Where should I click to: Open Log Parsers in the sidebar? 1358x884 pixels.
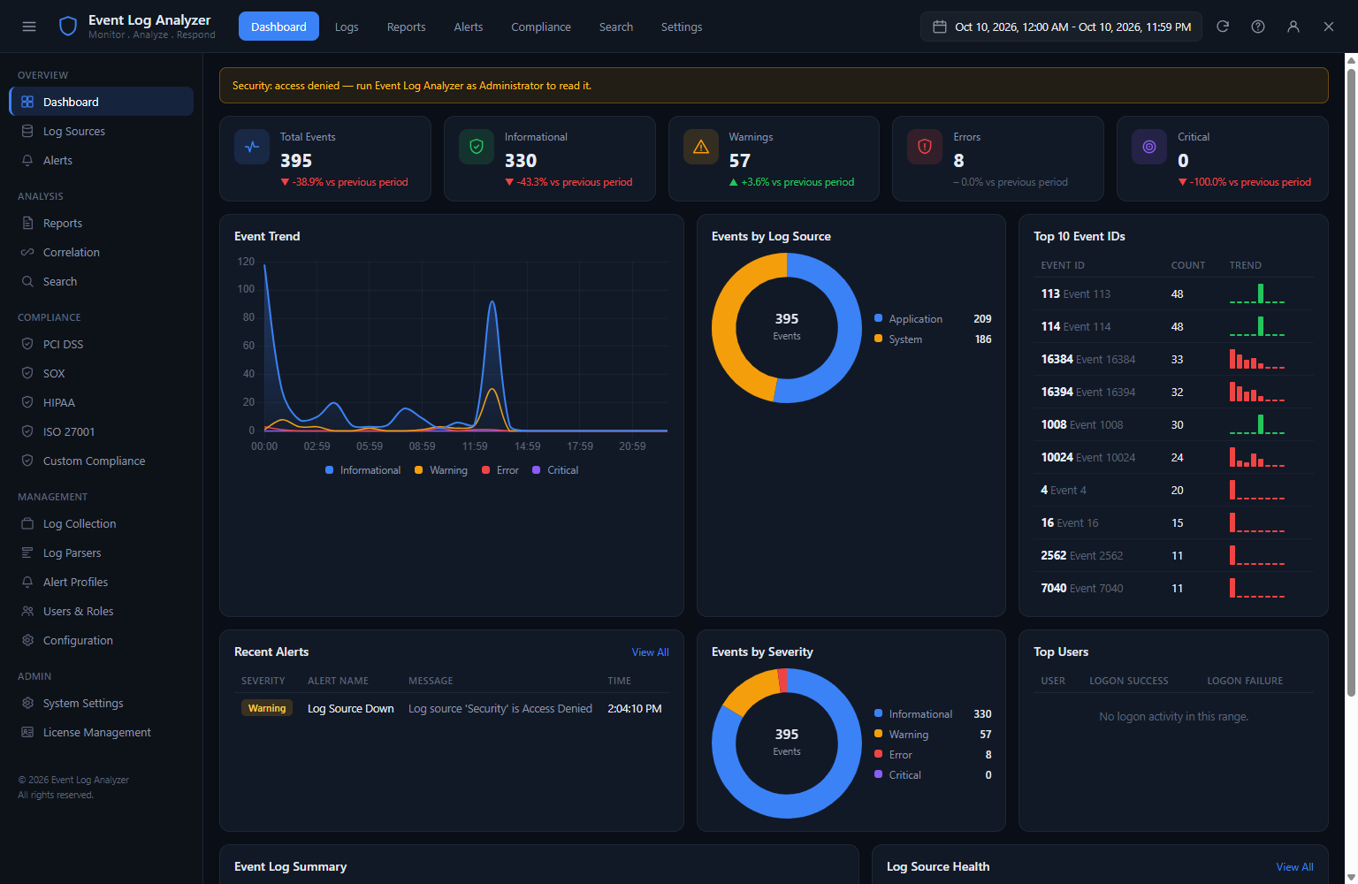pos(101,552)
